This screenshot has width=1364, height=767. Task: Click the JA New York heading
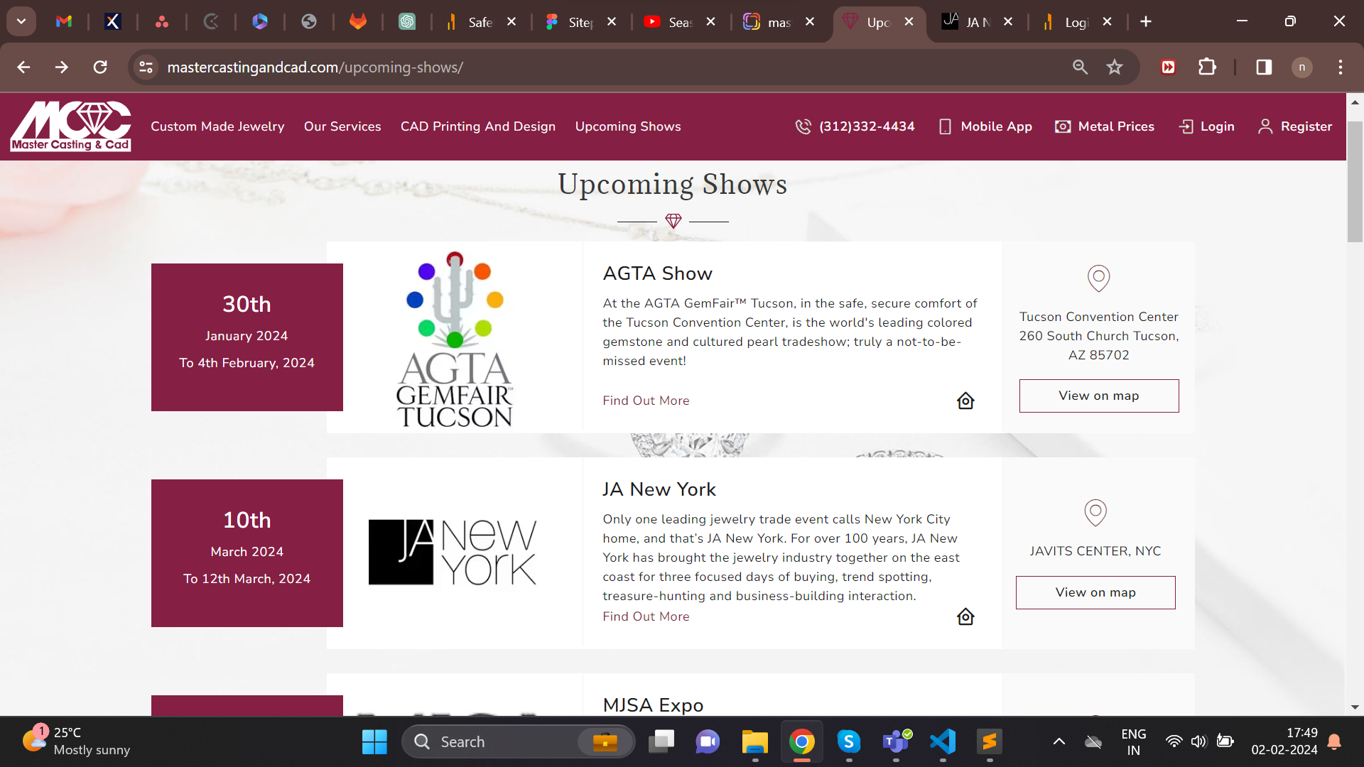[659, 489]
